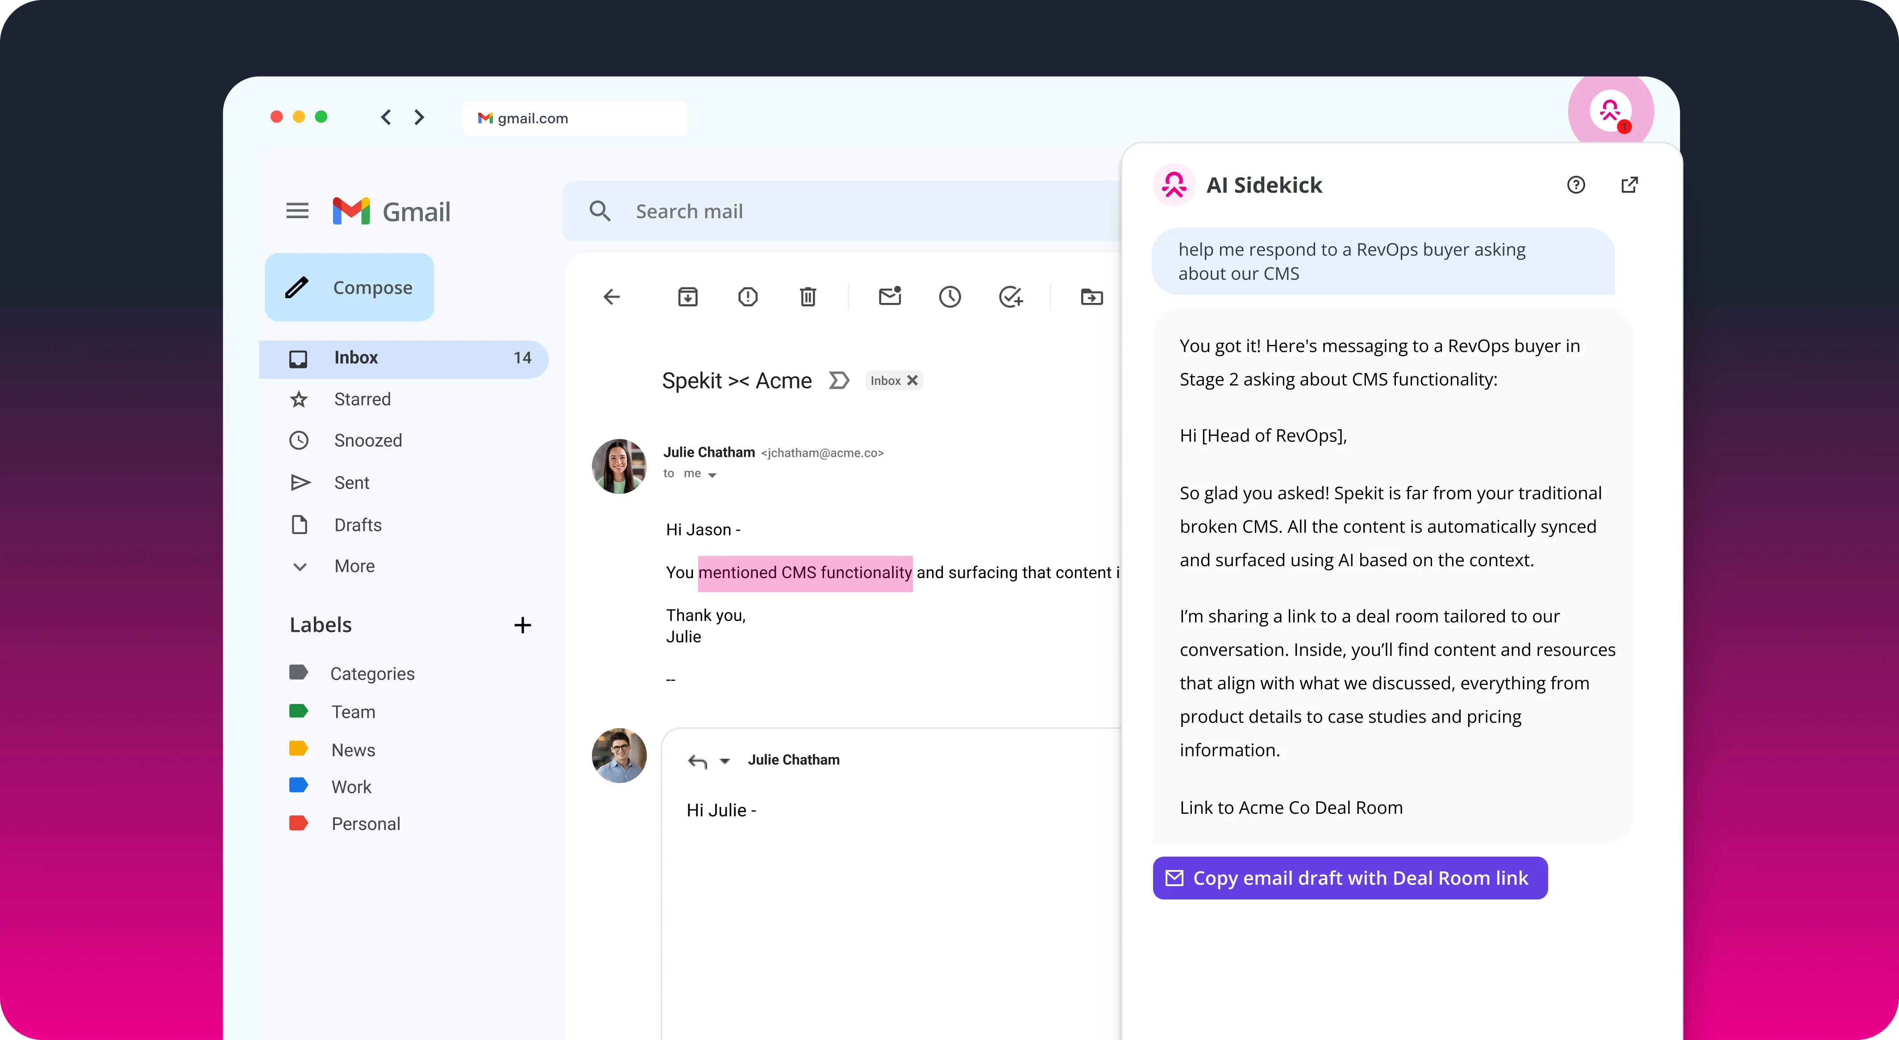This screenshot has width=1899, height=1040.
Task: Click the email subject 'Spekit >< Acme'
Action: tap(737, 381)
